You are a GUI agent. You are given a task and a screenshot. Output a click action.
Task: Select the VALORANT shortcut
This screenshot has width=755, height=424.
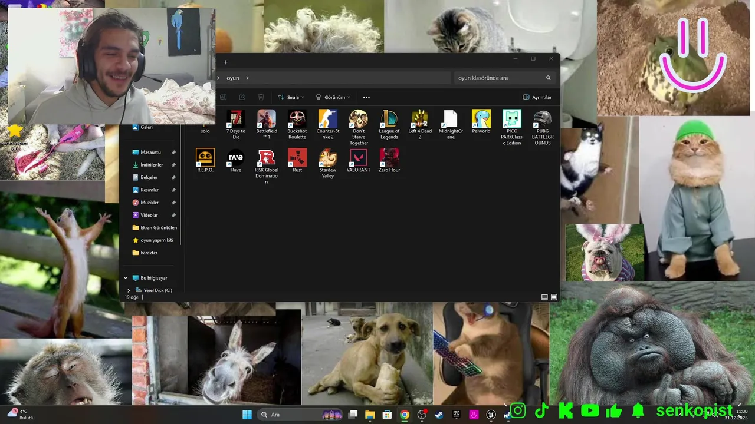[359, 160]
